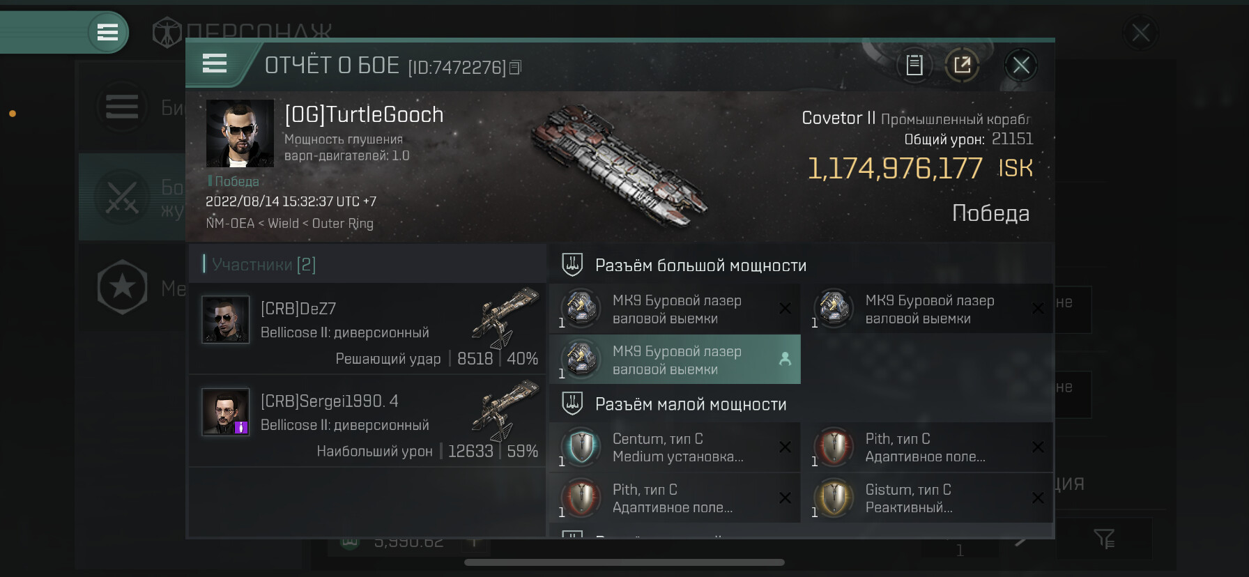Screen dimensions: 1249x577
Task: Click the filter funnel icon at bottom right
Action: (1104, 538)
